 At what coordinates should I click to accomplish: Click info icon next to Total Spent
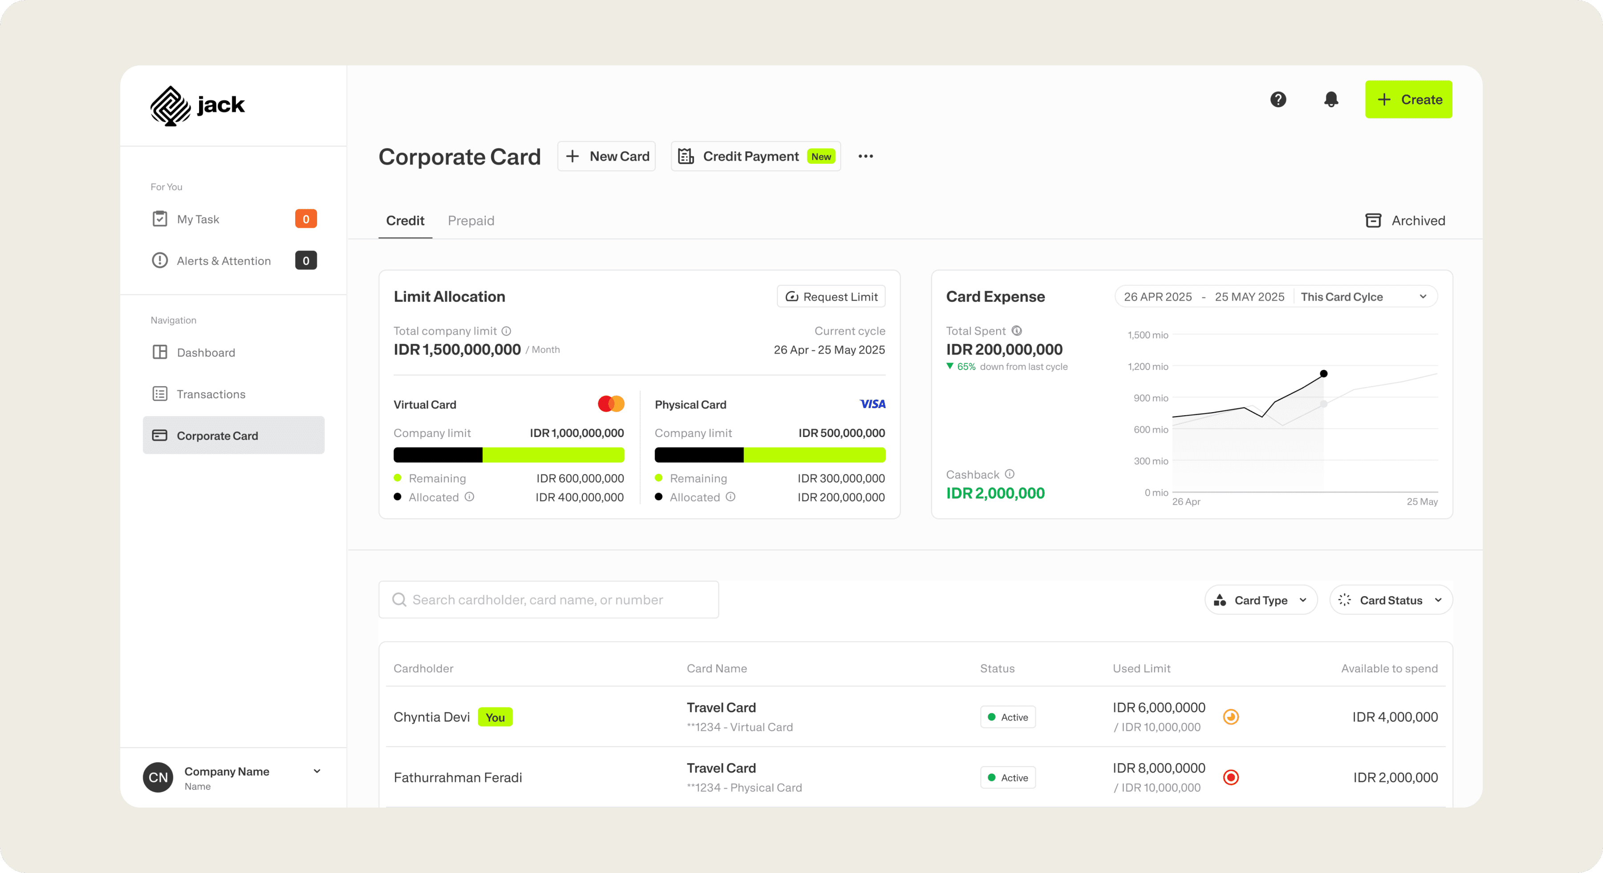(1017, 330)
